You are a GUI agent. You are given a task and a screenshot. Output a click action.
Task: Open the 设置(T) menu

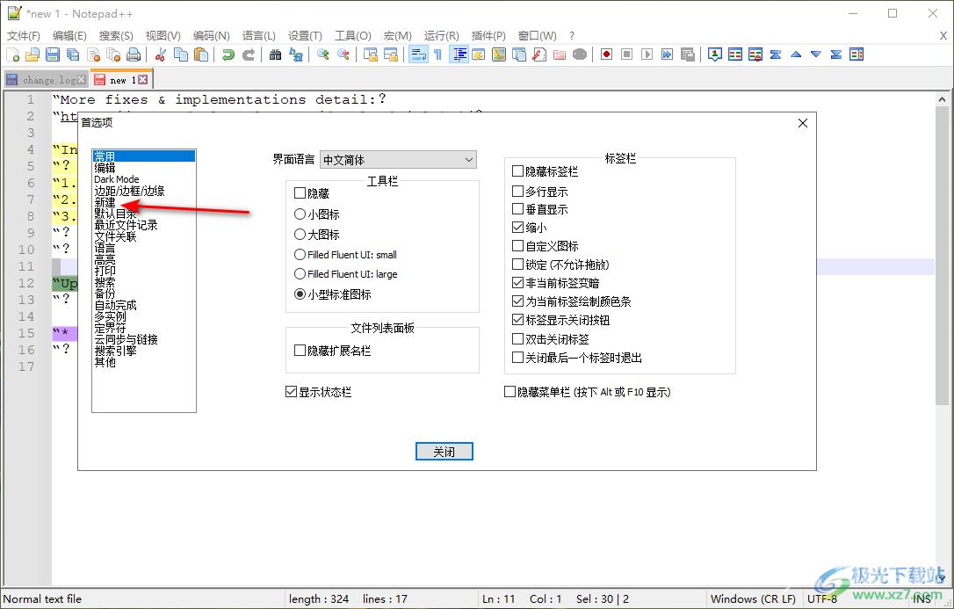point(305,36)
